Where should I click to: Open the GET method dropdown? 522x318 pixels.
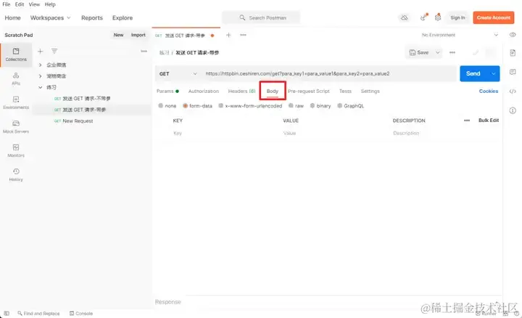tap(178, 73)
